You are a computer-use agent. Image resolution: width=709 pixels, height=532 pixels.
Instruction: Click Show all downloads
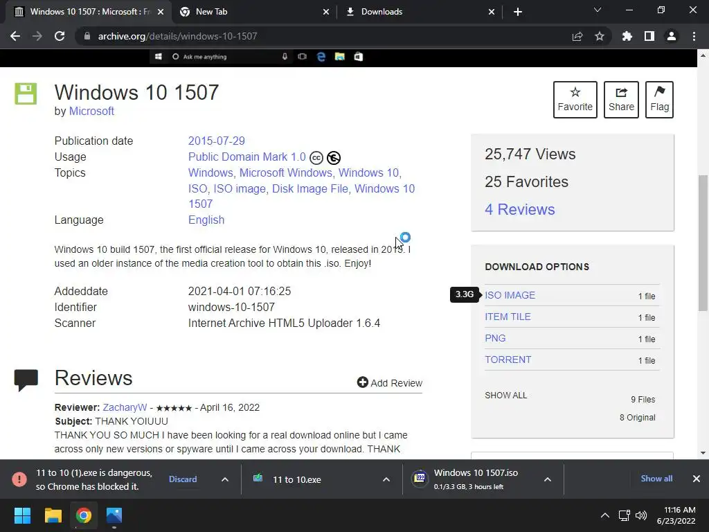[656, 479]
